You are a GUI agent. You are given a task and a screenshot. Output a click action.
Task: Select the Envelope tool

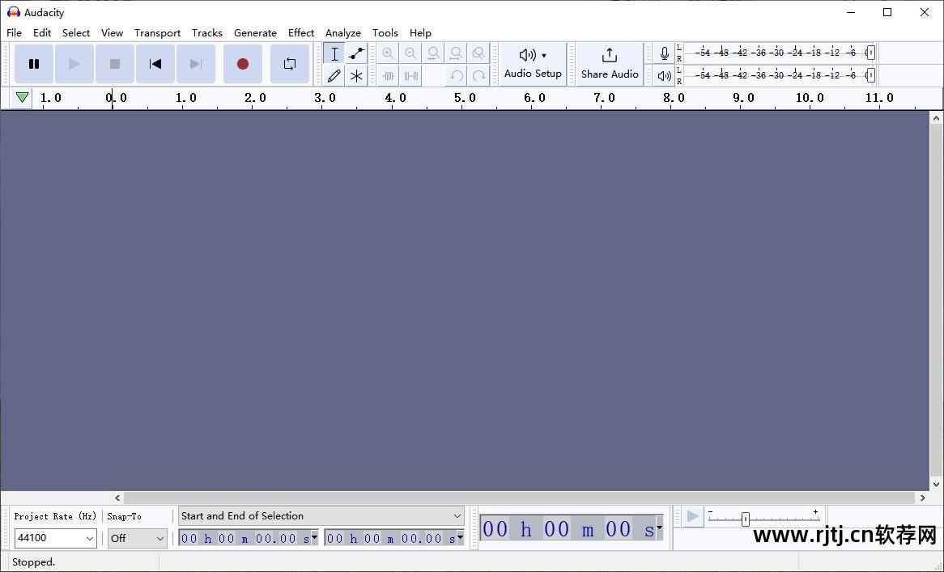click(x=356, y=53)
